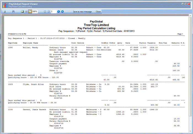Screen dimensions: 193x134
Task: Select employee name Buller, Wendy
Action: tap(31, 48)
